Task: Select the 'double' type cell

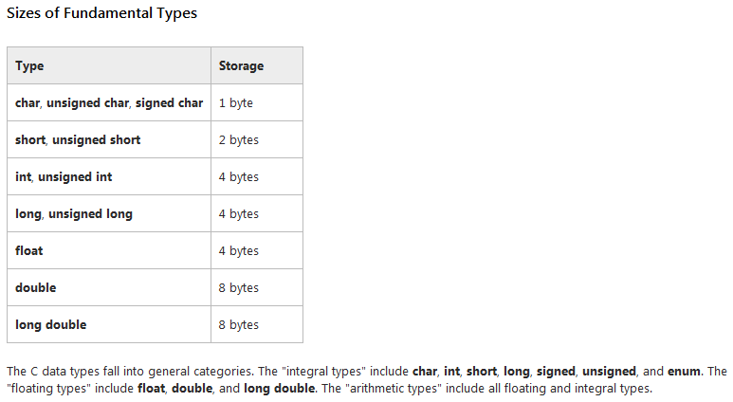Action: (x=109, y=287)
